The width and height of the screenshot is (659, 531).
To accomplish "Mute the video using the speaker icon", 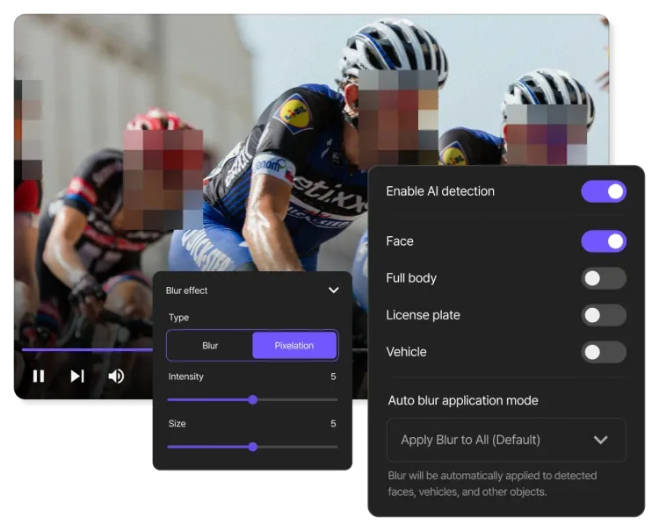I will [x=116, y=377].
